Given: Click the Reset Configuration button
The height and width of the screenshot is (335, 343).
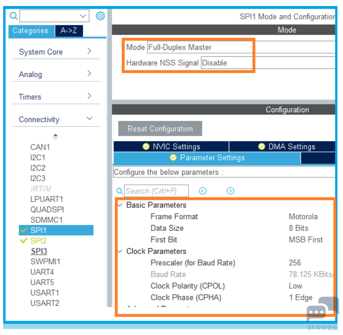Looking at the screenshot, I should [x=160, y=128].
